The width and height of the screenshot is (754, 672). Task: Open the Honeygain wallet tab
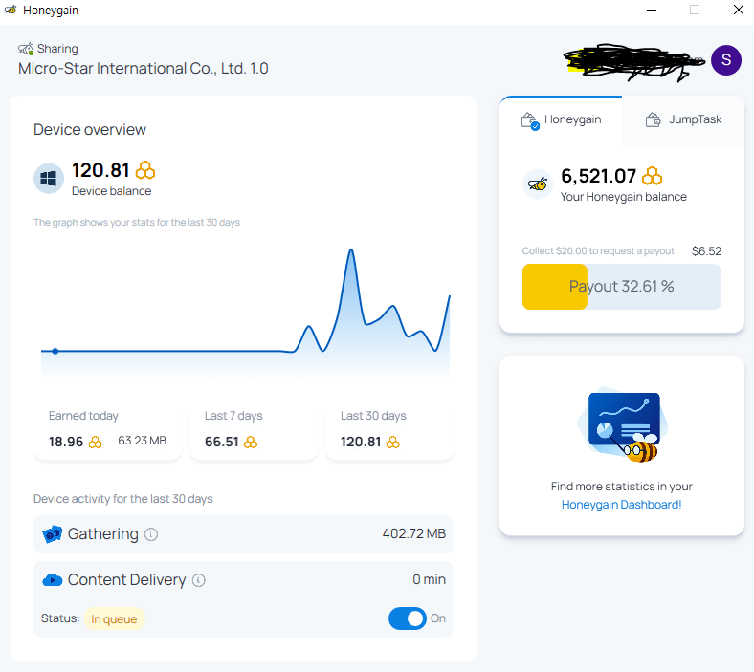(x=561, y=120)
